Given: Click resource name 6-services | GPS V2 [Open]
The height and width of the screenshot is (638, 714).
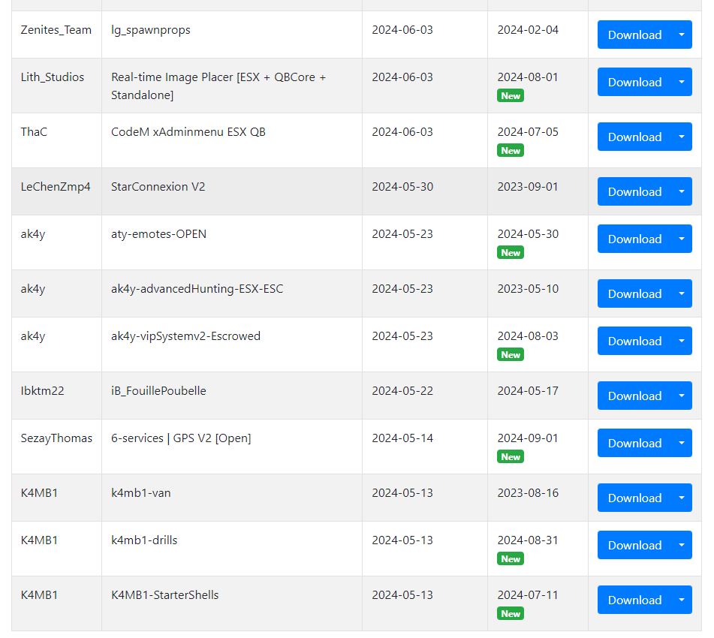Looking at the screenshot, I should 181,438.
